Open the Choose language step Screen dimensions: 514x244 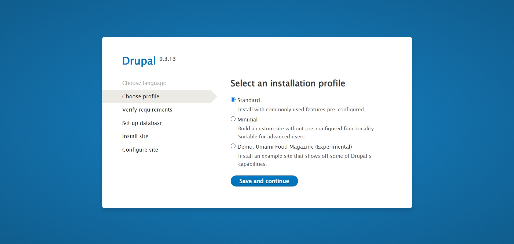tap(144, 83)
